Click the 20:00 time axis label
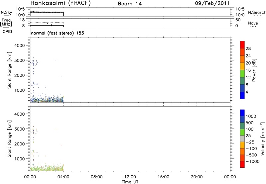266x184 pixels. click(x=197, y=177)
